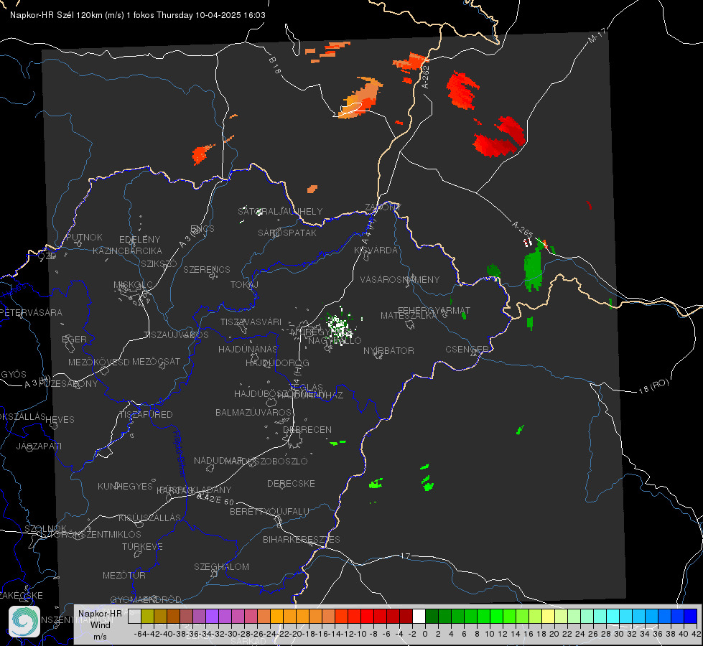The height and width of the screenshot is (646, 703).
Task: Click the BALMAZÚJVÁROS label
Action: click(x=253, y=412)
